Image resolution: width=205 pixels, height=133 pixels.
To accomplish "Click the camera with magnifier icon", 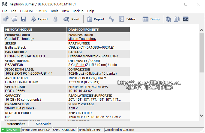I will coord(168,19).
